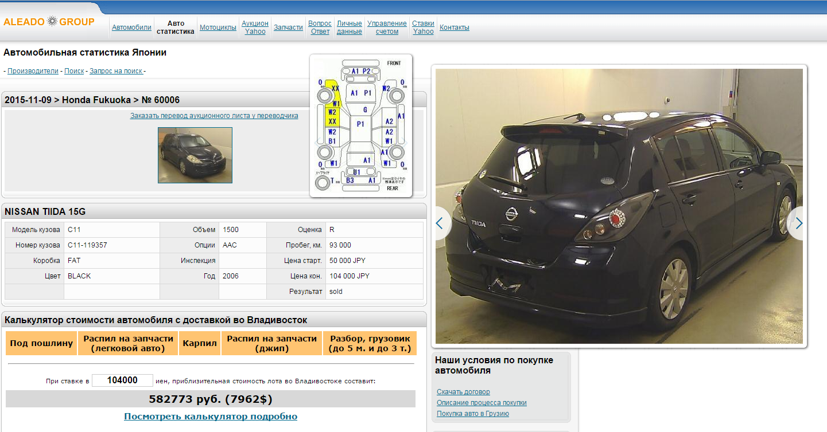Click the bid amount field showing 104000
827x432 pixels.
pos(122,380)
